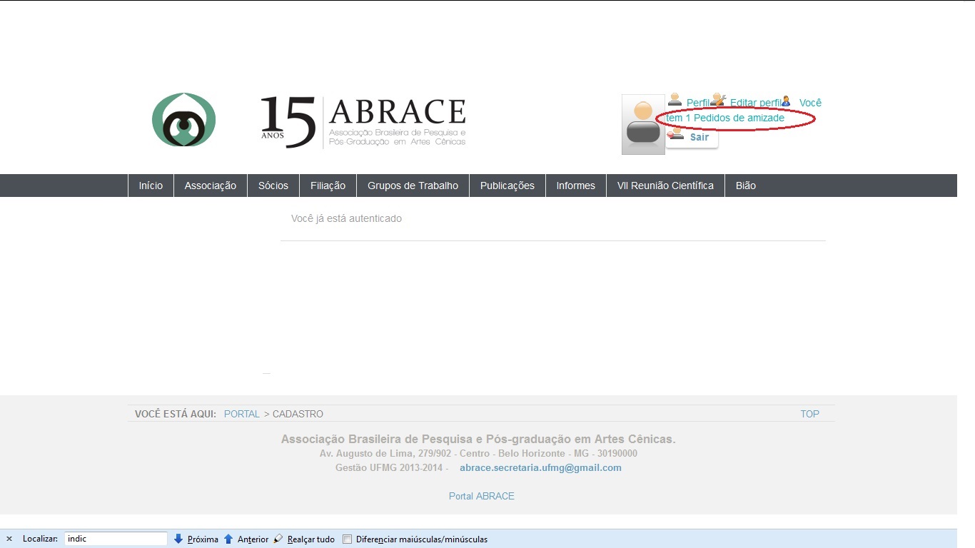Click the Editar perfil wrench icon

pos(719,100)
